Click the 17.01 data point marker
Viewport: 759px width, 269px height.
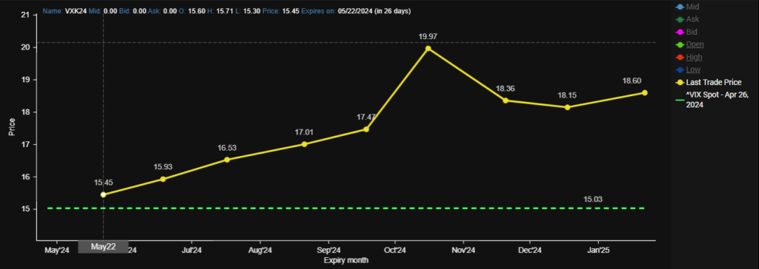click(x=305, y=144)
